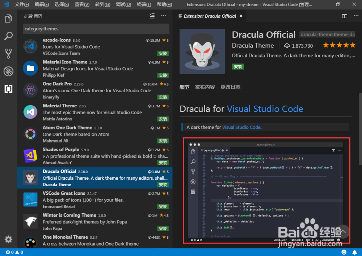Switch to the 发布内容 contributions tab
Screen dimensions: 362x256
[205, 87]
